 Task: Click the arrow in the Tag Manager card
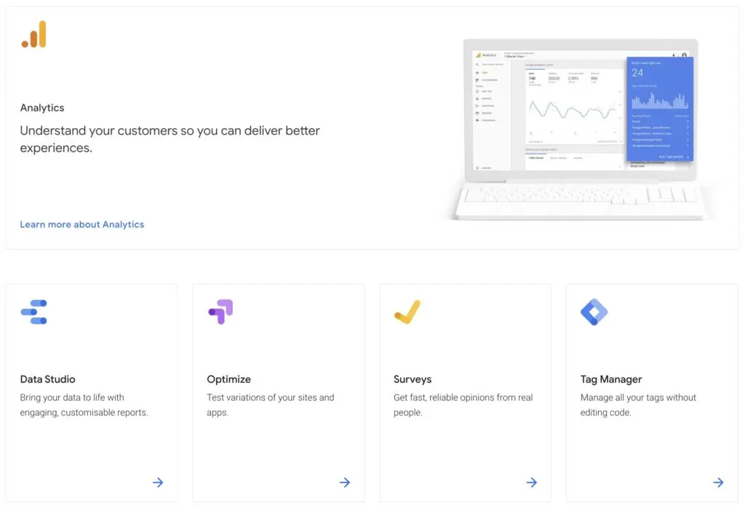click(x=718, y=483)
